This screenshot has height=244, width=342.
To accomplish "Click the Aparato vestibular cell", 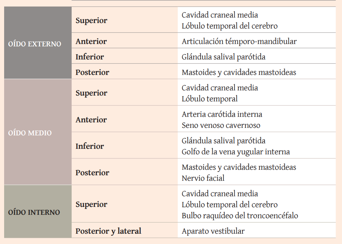I will 213,231.
